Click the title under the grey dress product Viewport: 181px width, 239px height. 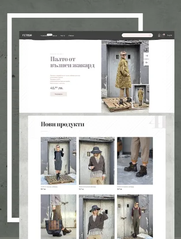(49, 187)
